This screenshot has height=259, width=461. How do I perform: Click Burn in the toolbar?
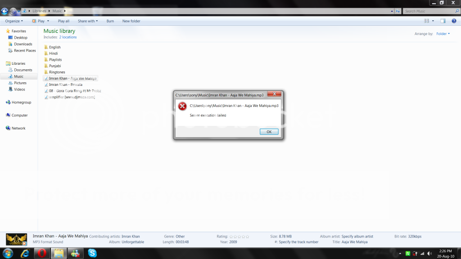click(110, 21)
